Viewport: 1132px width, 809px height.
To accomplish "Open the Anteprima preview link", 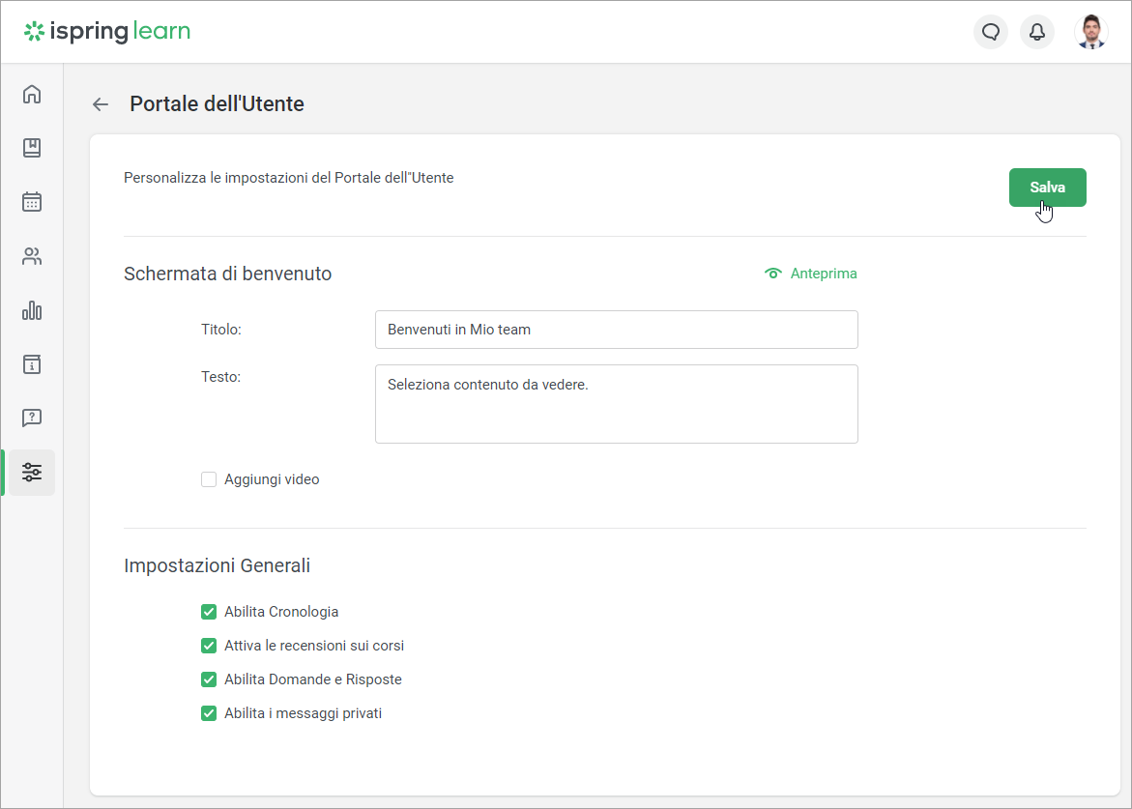I will (811, 274).
